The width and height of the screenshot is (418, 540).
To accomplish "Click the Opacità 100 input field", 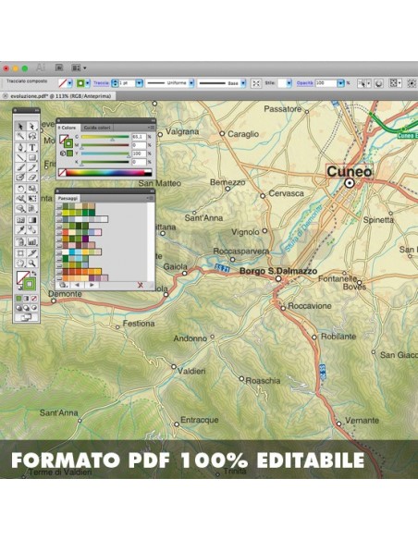I will tap(326, 83).
